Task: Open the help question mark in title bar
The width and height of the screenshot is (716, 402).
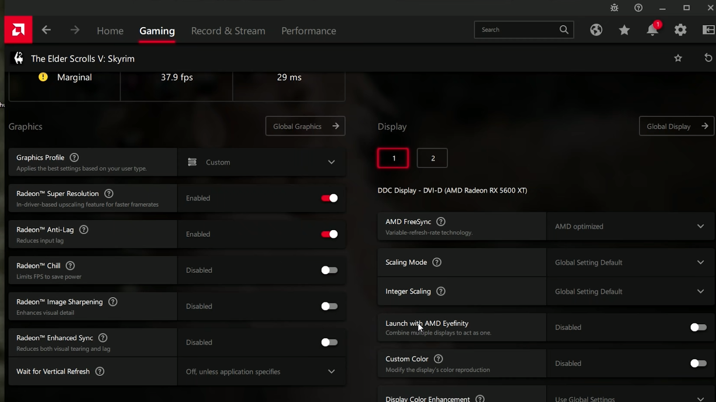Action: coord(639,8)
